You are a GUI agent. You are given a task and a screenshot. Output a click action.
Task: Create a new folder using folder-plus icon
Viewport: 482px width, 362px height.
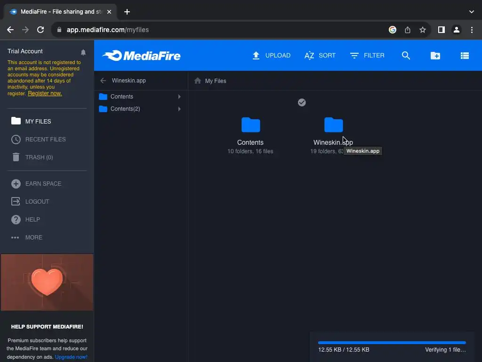(x=435, y=56)
